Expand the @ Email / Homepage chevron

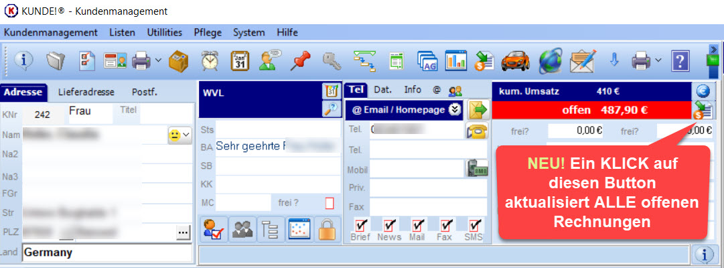(455, 109)
